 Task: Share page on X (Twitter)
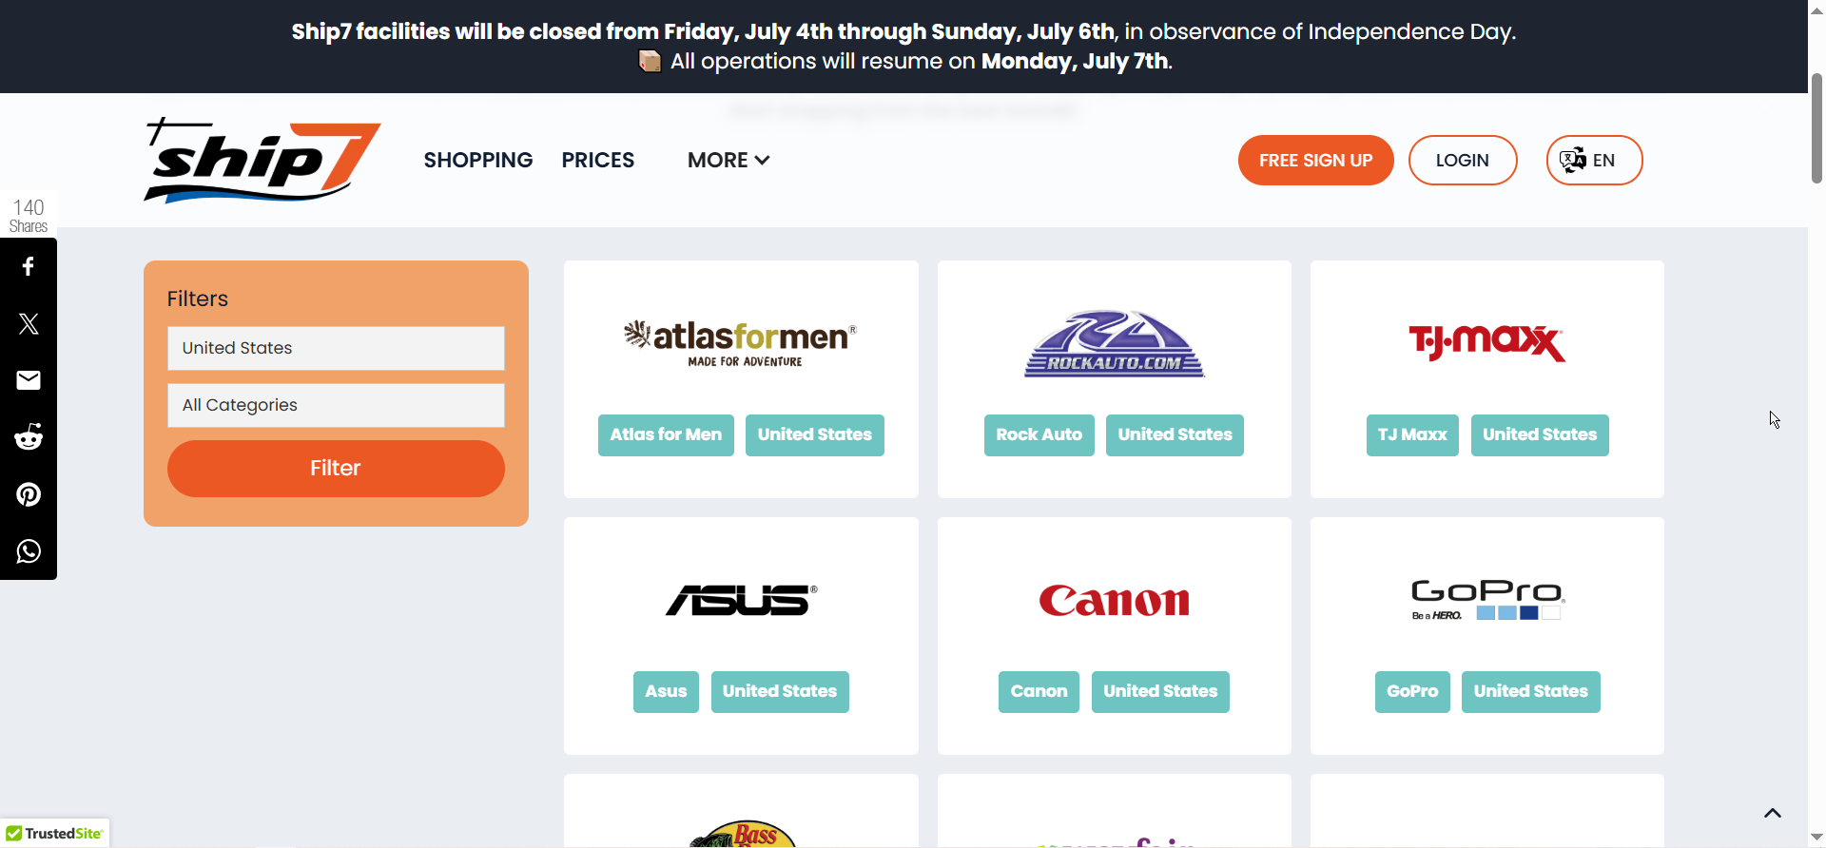29,324
